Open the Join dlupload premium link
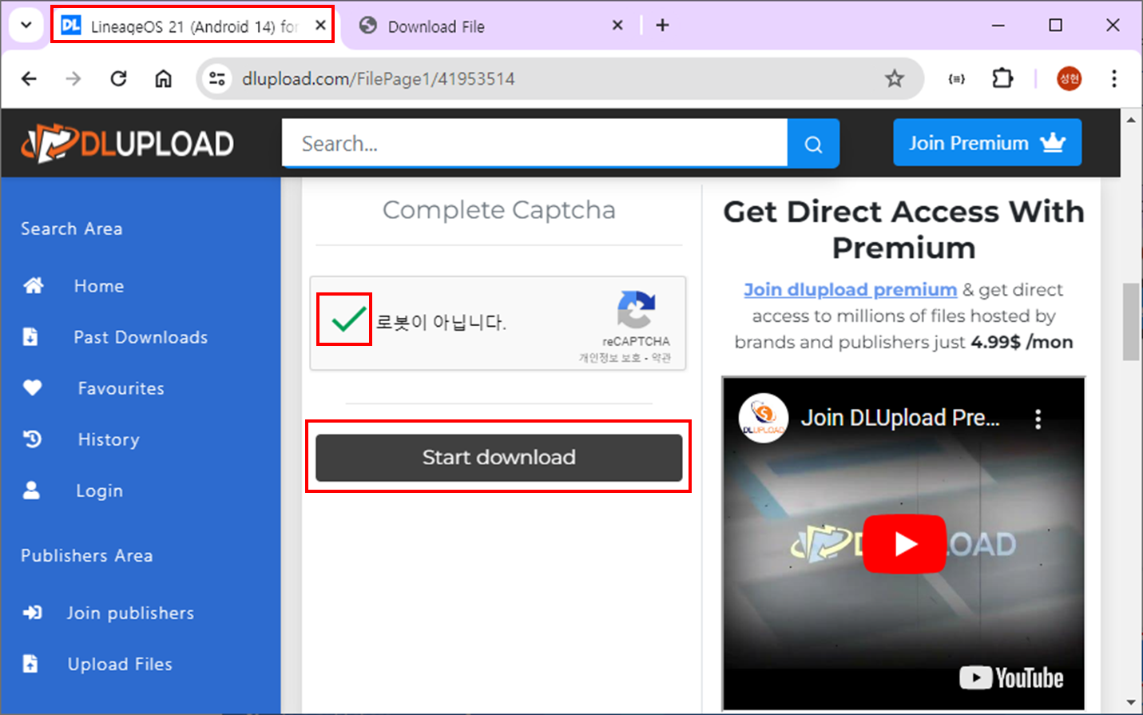The height and width of the screenshot is (715, 1143). (x=850, y=289)
